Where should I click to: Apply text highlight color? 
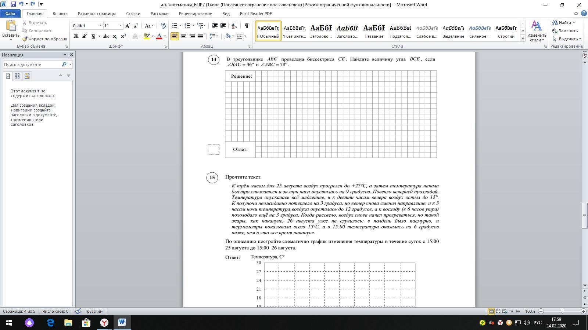pos(146,36)
